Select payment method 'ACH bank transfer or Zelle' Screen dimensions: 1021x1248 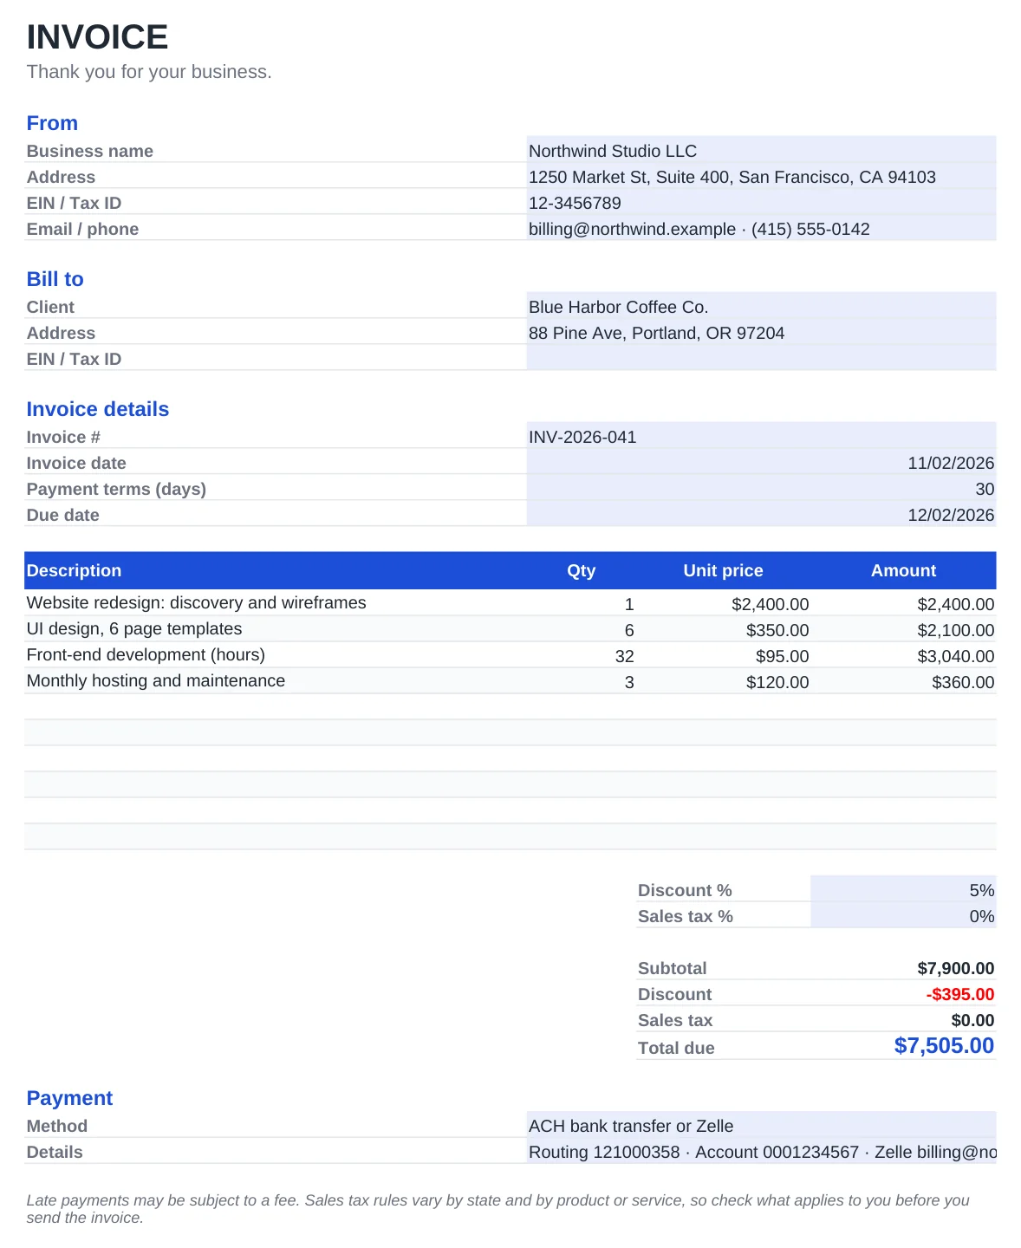pyautogui.click(x=761, y=1124)
